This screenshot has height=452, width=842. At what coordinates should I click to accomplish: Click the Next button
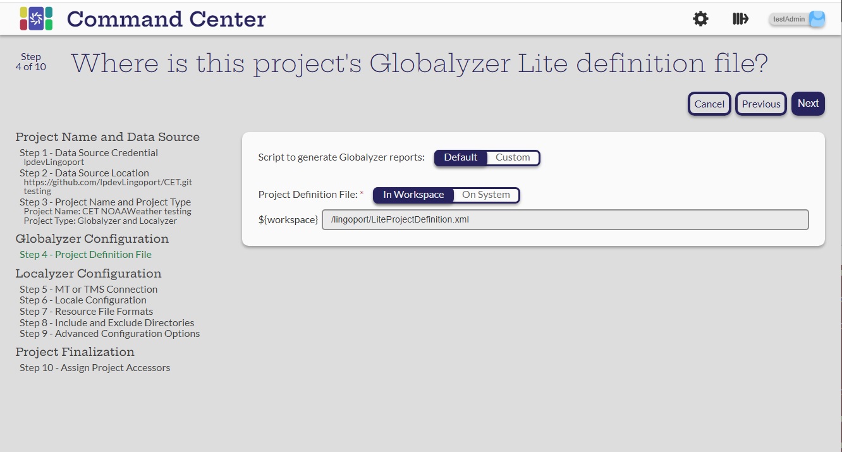(807, 104)
